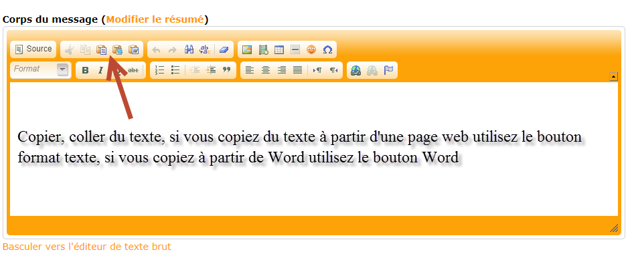634x262 pixels.
Task: Click the Remove format eraser icon
Action: 224,49
